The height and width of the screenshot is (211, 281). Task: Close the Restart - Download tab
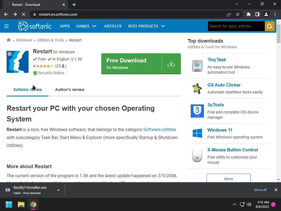[64, 5]
